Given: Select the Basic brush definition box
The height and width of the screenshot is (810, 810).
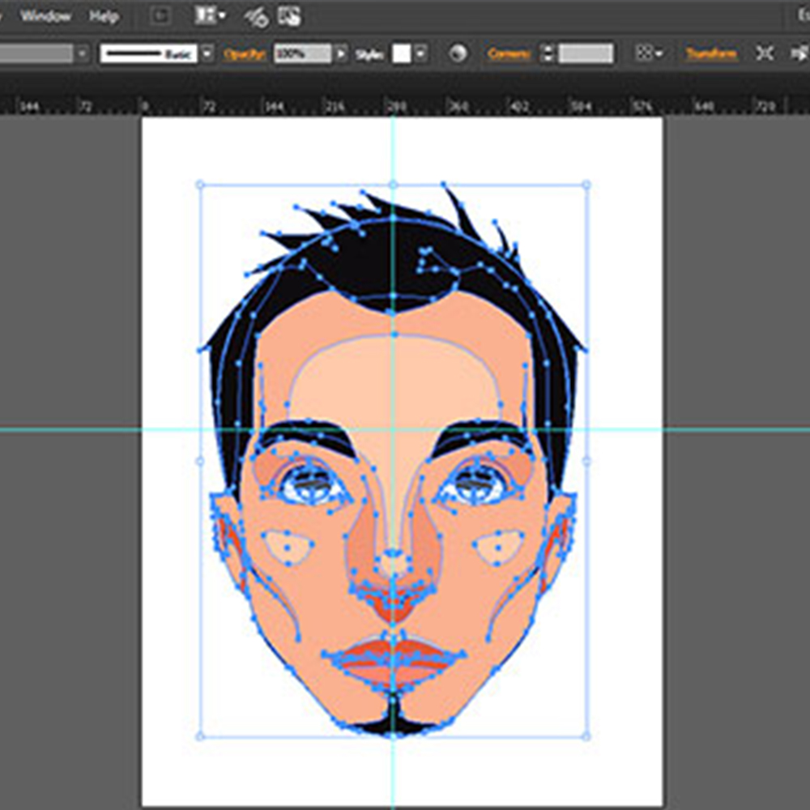Looking at the screenshot, I should tap(149, 53).
